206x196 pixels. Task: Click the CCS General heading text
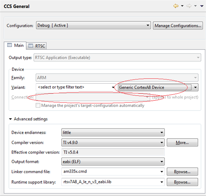point(16,6)
